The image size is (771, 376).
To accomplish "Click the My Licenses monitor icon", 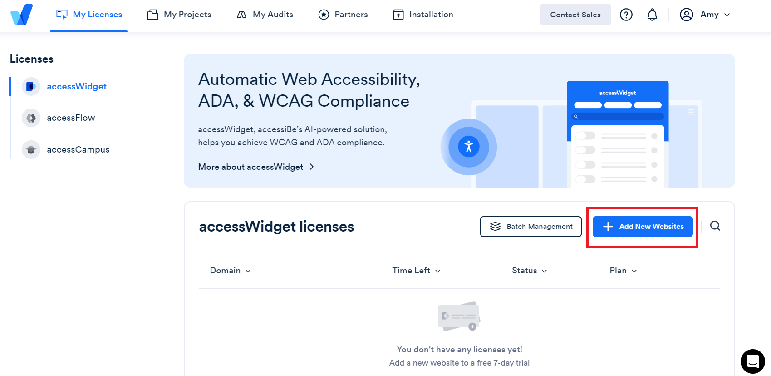I will pos(62,15).
